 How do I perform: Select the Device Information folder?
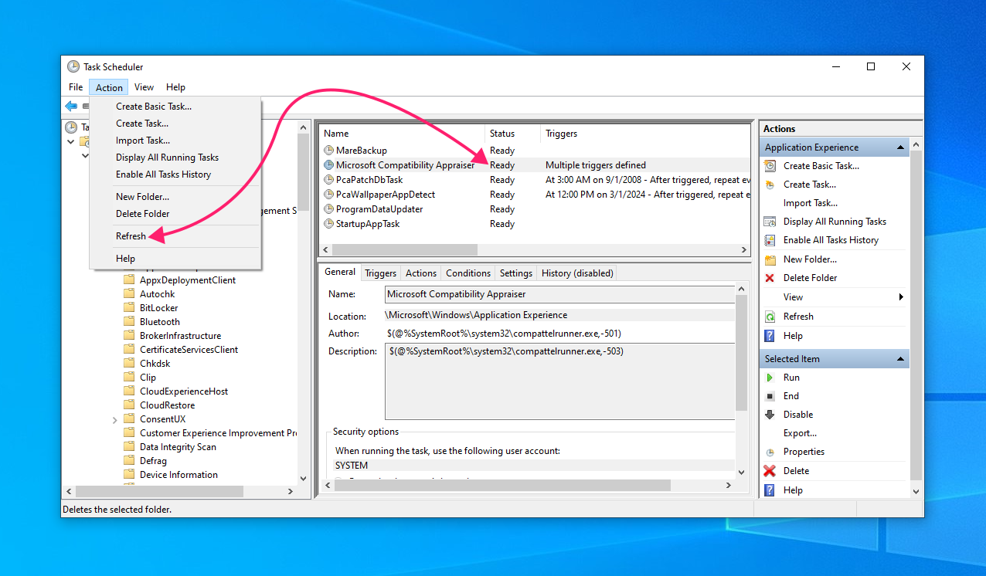click(178, 475)
